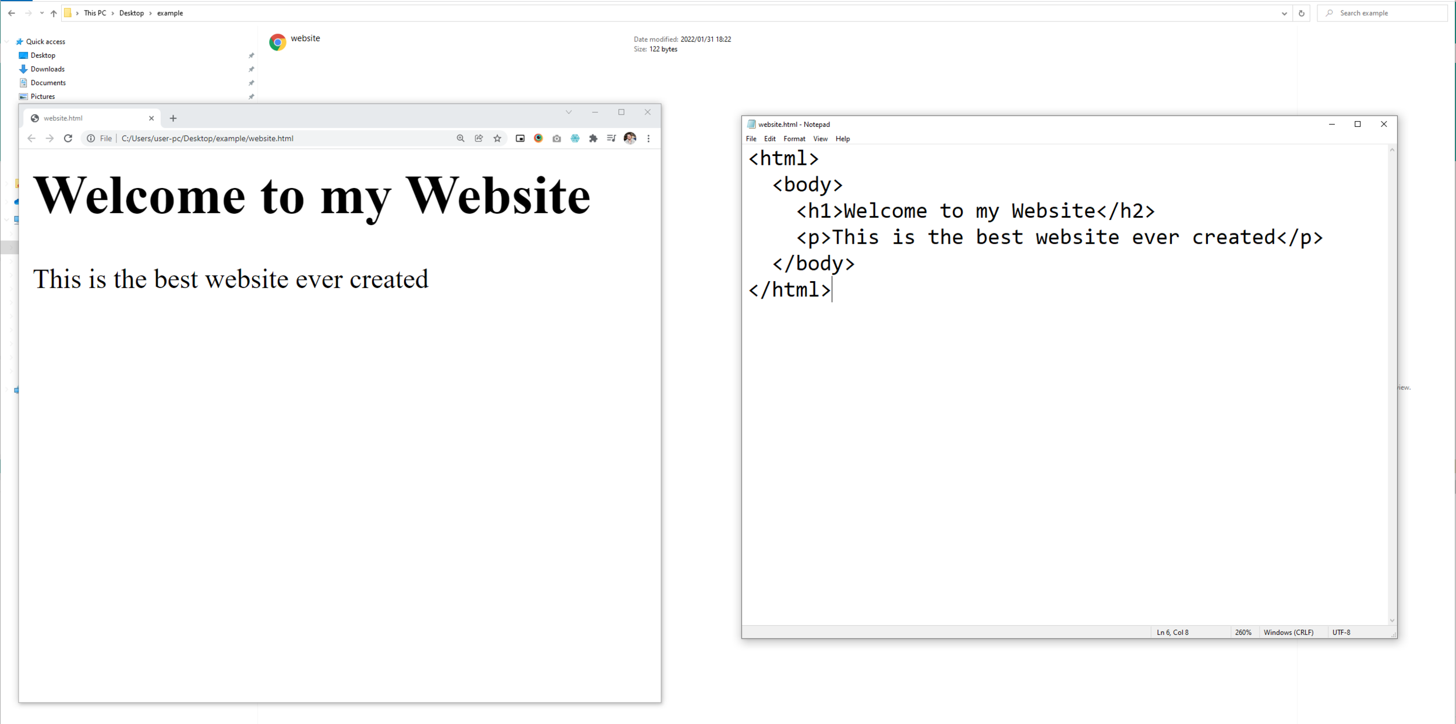This screenshot has height=724, width=1456.
Task: Click the zoom magnifier icon in address bar
Action: (461, 139)
